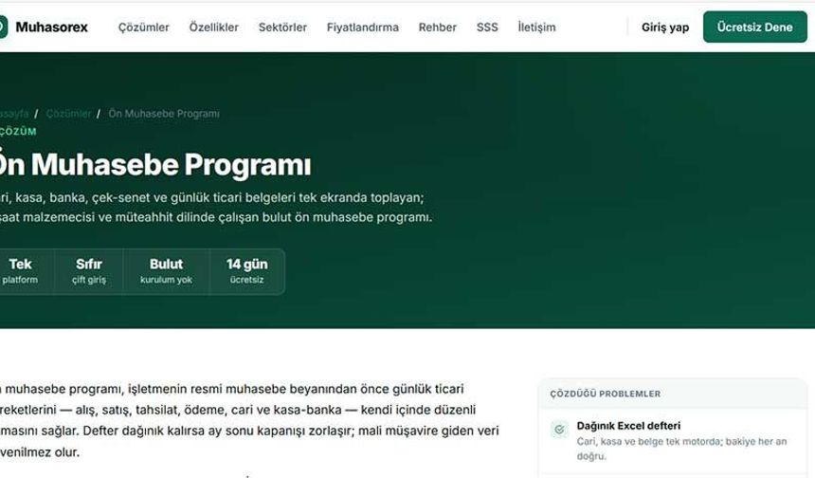This screenshot has width=815, height=478.
Task: Open the Özellikler menu item
Action: [x=213, y=28]
